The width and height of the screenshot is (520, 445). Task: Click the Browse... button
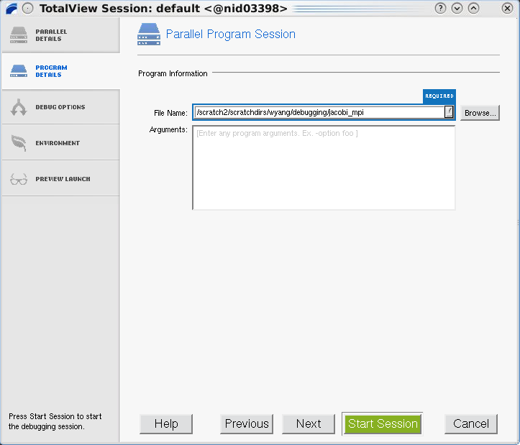[480, 113]
